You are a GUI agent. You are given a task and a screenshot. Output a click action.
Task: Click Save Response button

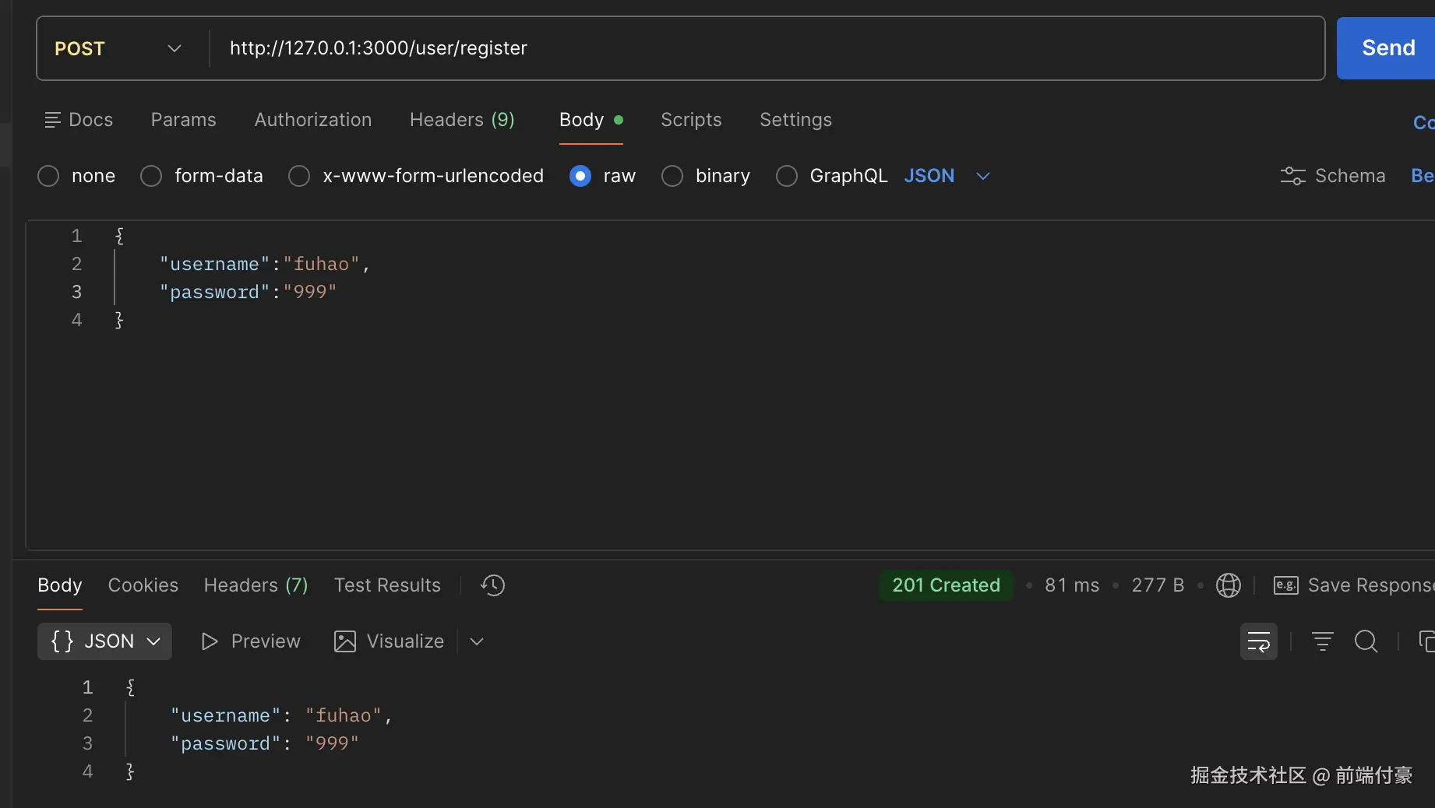tap(1354, 585)
